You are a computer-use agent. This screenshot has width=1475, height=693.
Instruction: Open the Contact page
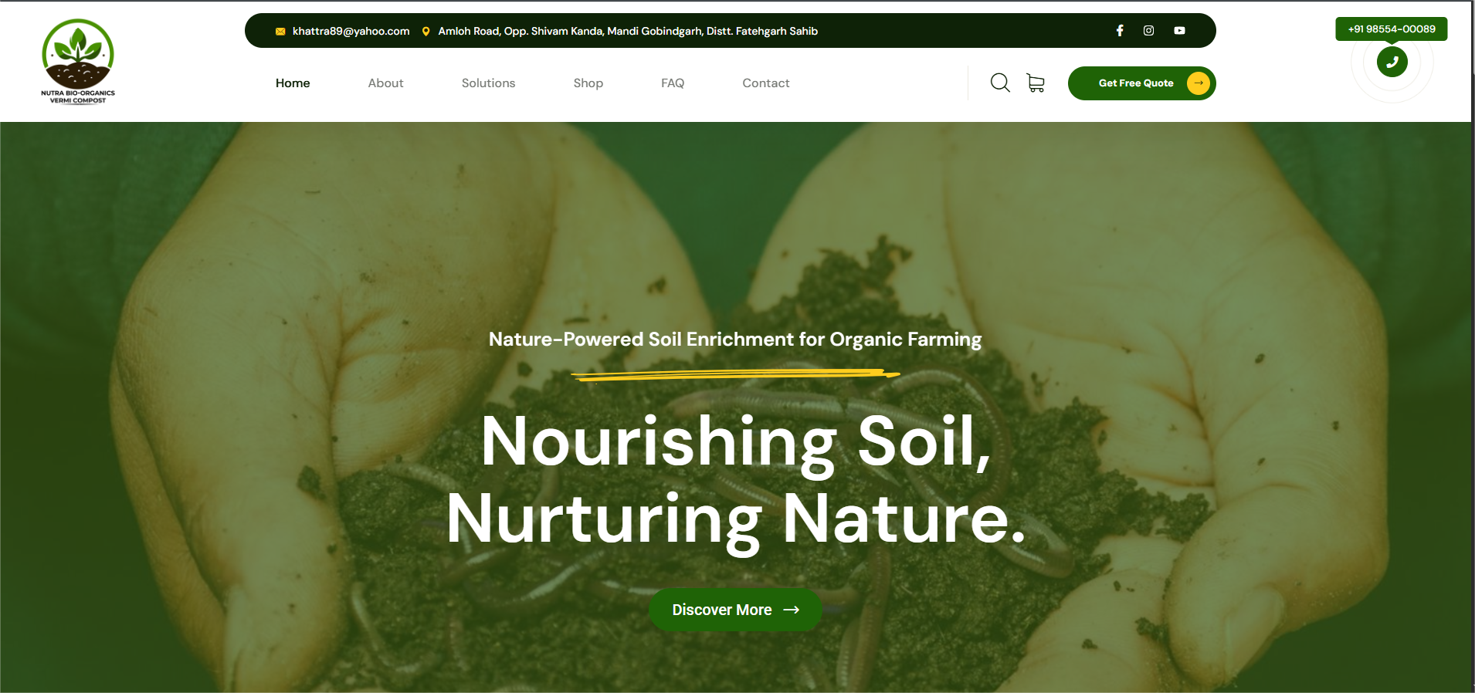(765, 83)
